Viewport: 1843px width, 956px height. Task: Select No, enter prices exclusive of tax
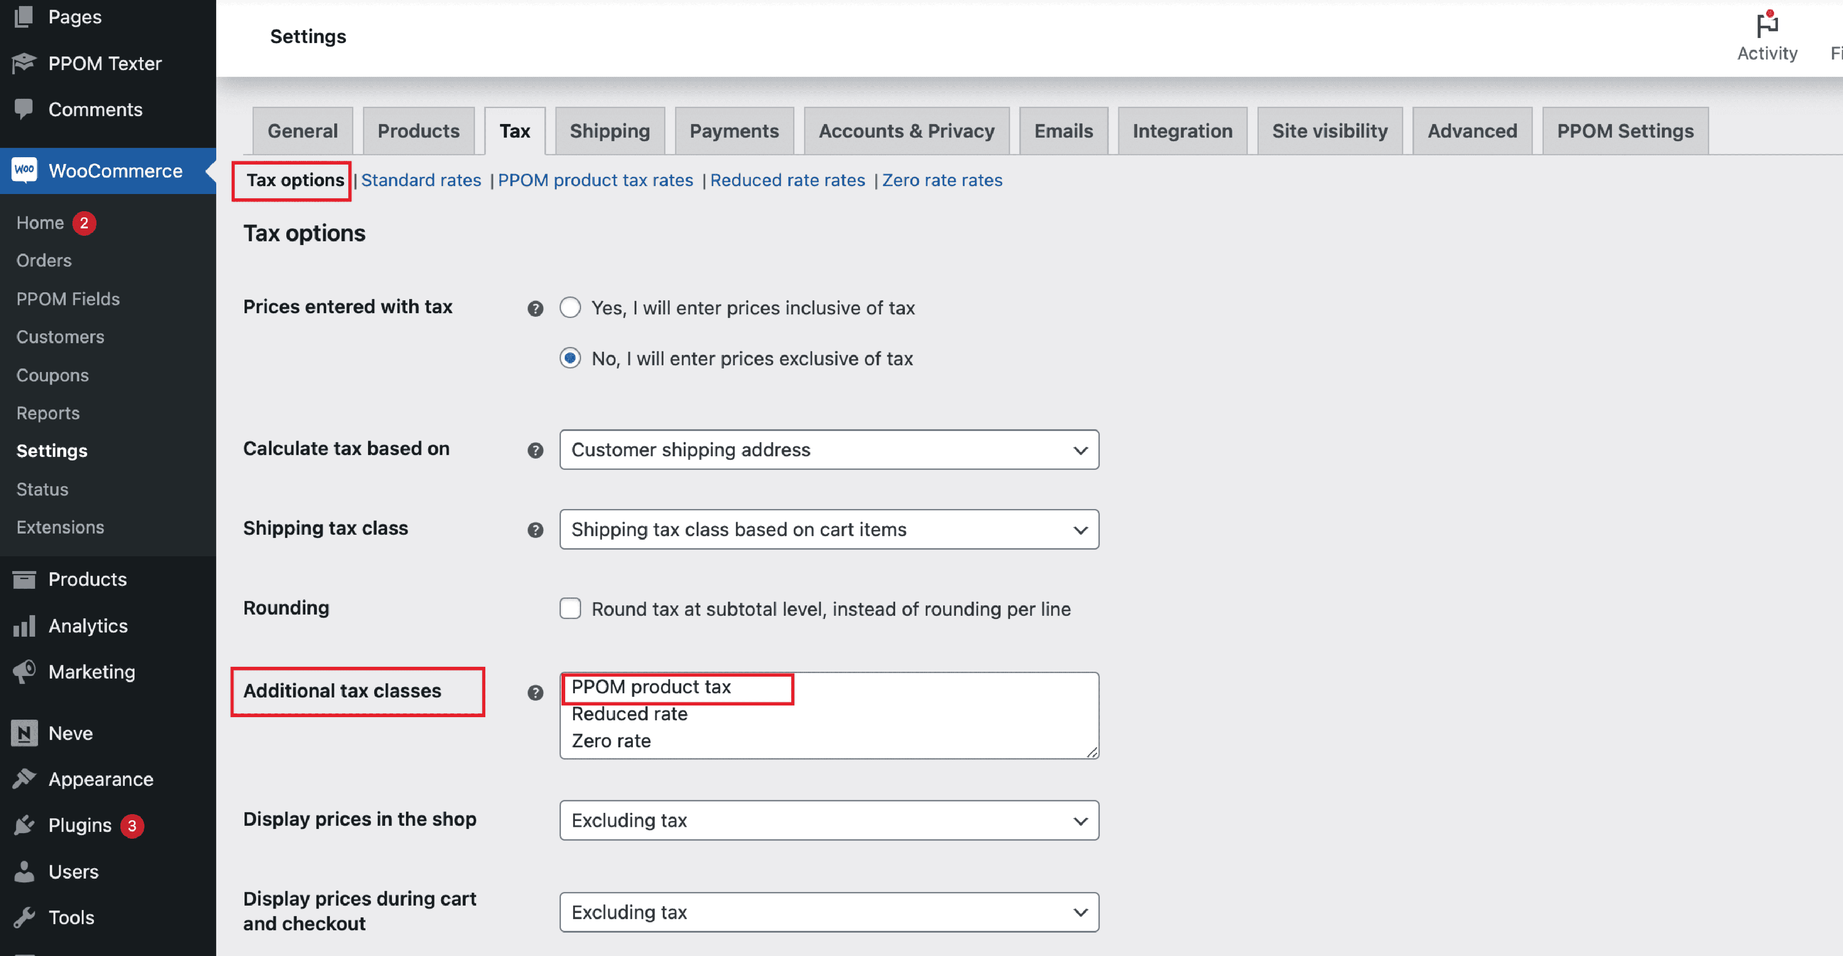click(570, 357)
